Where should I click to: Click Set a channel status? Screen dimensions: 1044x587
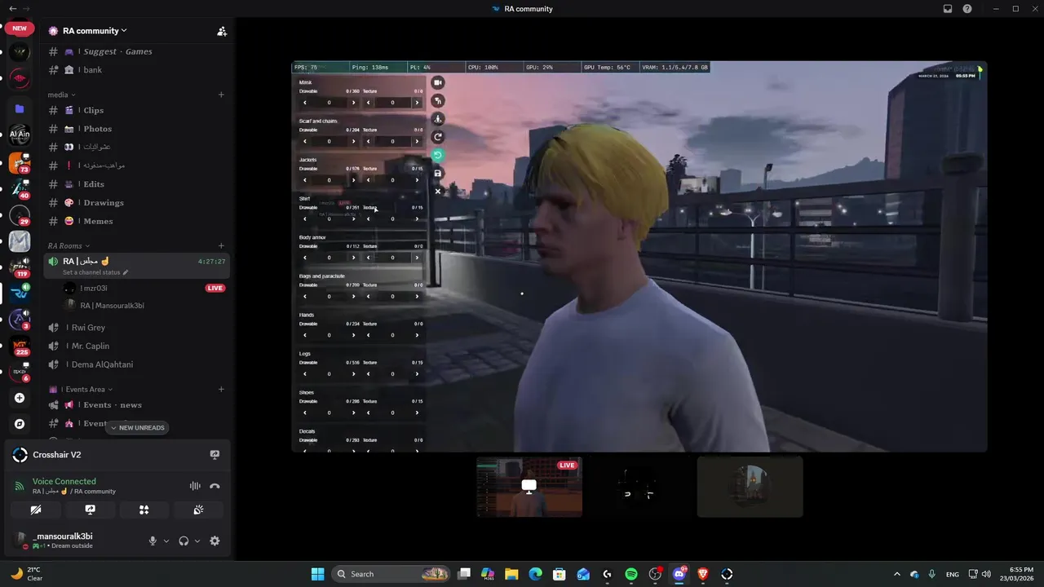point(91,272)
